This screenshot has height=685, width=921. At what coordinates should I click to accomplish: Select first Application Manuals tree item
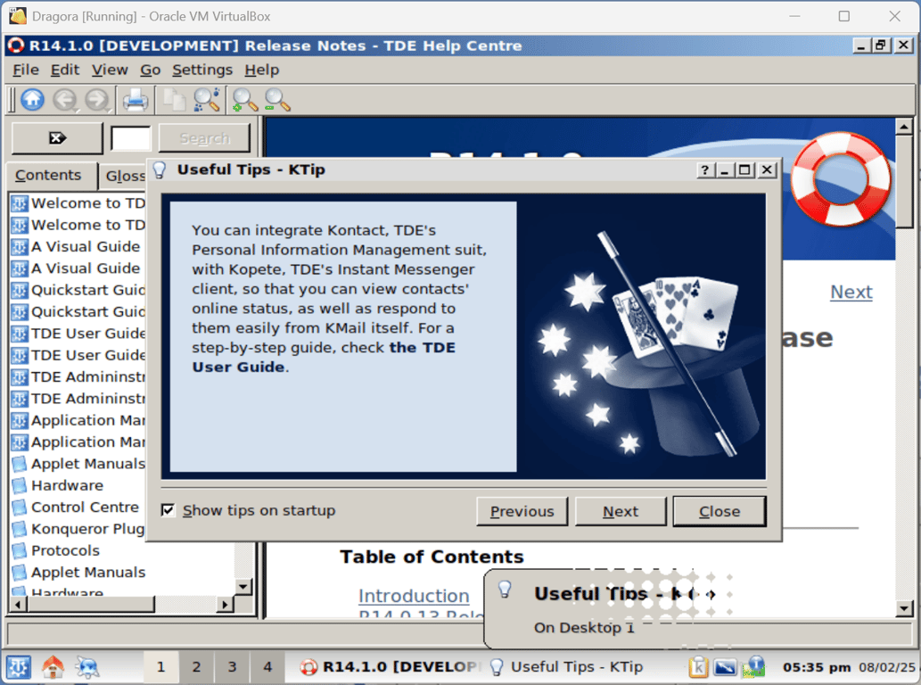pos(87,421)
